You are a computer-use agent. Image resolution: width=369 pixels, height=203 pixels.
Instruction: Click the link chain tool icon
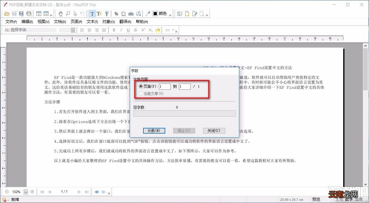coord(123,14)
